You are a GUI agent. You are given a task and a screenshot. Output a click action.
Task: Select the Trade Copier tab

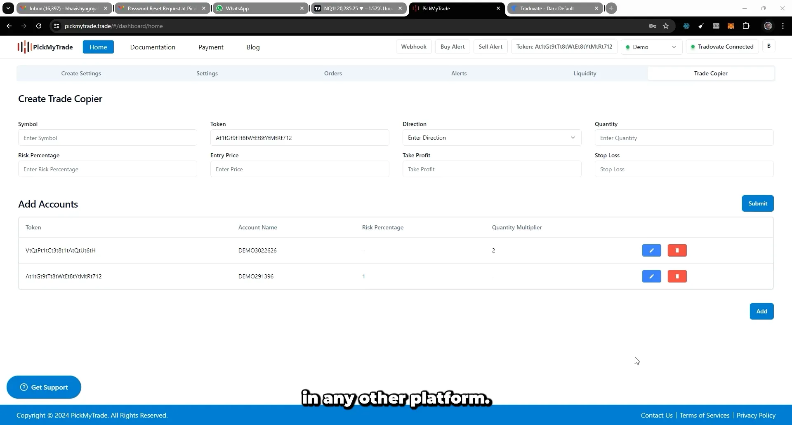point(711,73)
